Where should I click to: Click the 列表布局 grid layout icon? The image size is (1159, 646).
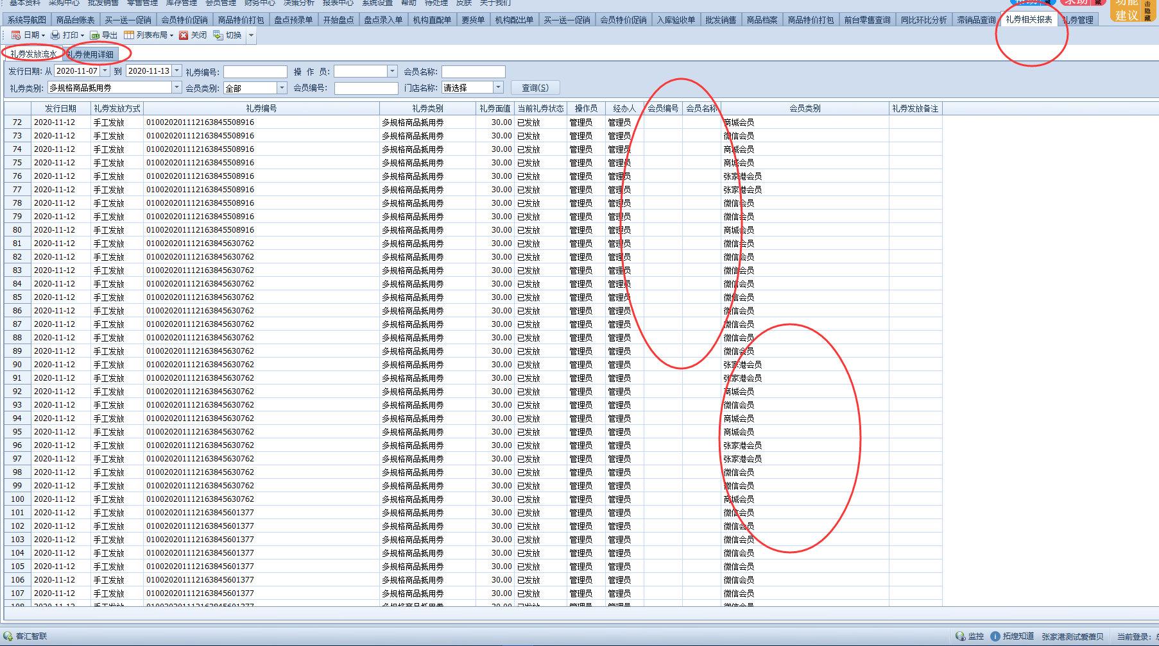click(129, 35)
